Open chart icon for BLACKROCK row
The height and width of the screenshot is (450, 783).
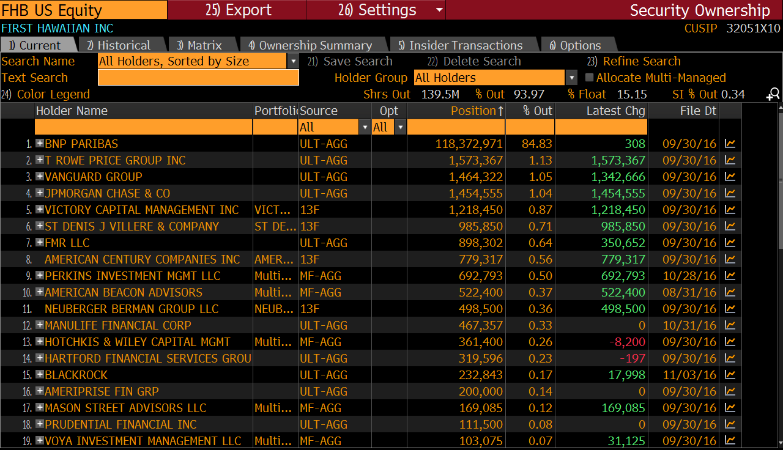pos(730,375)
